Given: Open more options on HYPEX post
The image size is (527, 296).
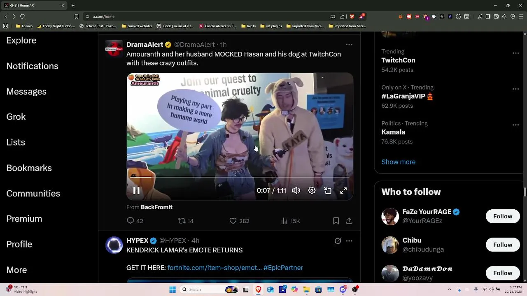Looking at the screenshot, I should (x=349, y=240).
